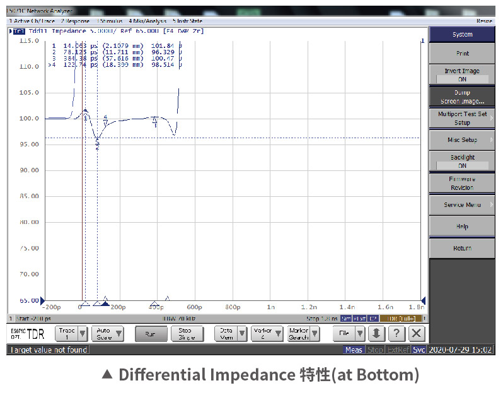Click active marker 4 readout row 98.514
Image resolution: width=503 pixels, height=395 pixels.
pyautogui.click(x=115, y=64)
